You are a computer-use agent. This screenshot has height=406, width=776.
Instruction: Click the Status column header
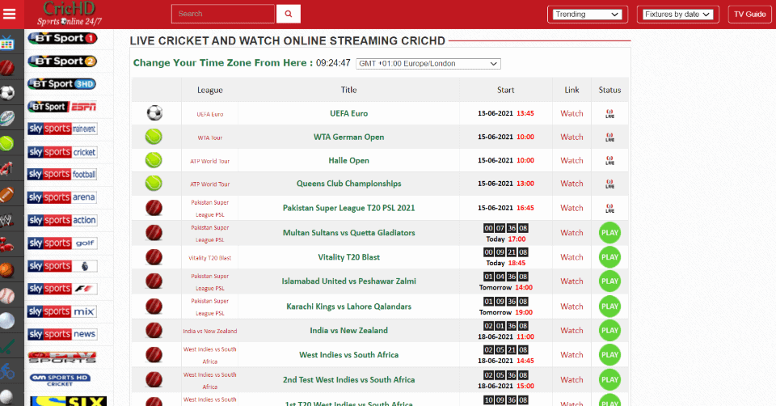coord(609,90)
